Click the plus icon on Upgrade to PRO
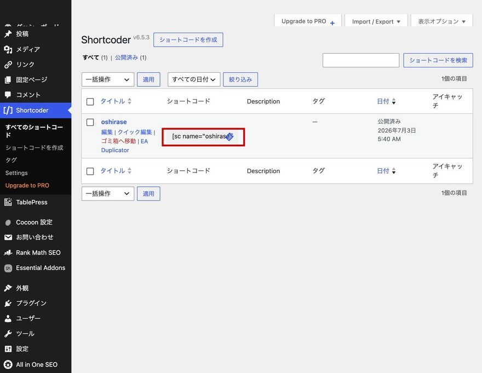 332,23
